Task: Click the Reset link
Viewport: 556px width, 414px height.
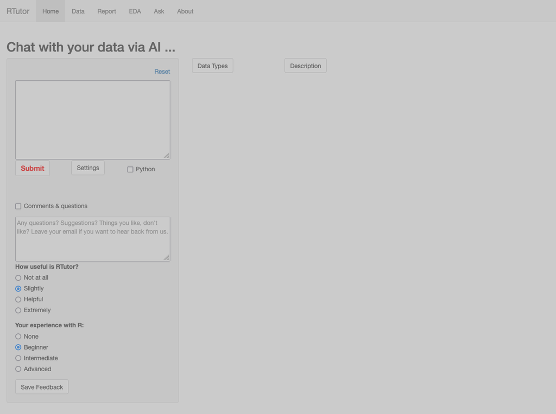Action: tap(162, 72)
